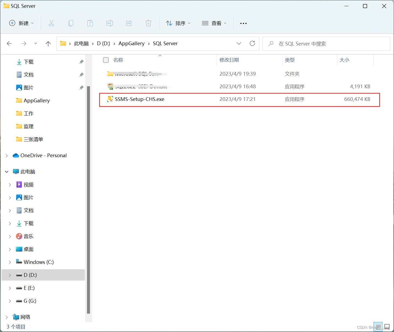The image size is (394, 332).
Task: Sort by 名称 column header
Action: [118, 60]
